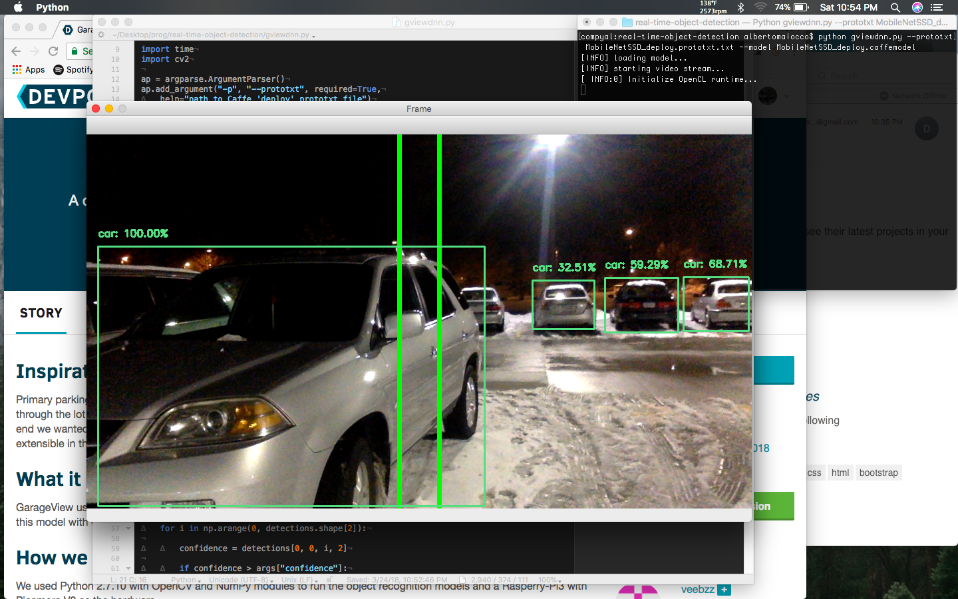Viewport: 958px width, 599px height.
Task: Click the 'confidence = detections' code line
Action: pos(265,548)
